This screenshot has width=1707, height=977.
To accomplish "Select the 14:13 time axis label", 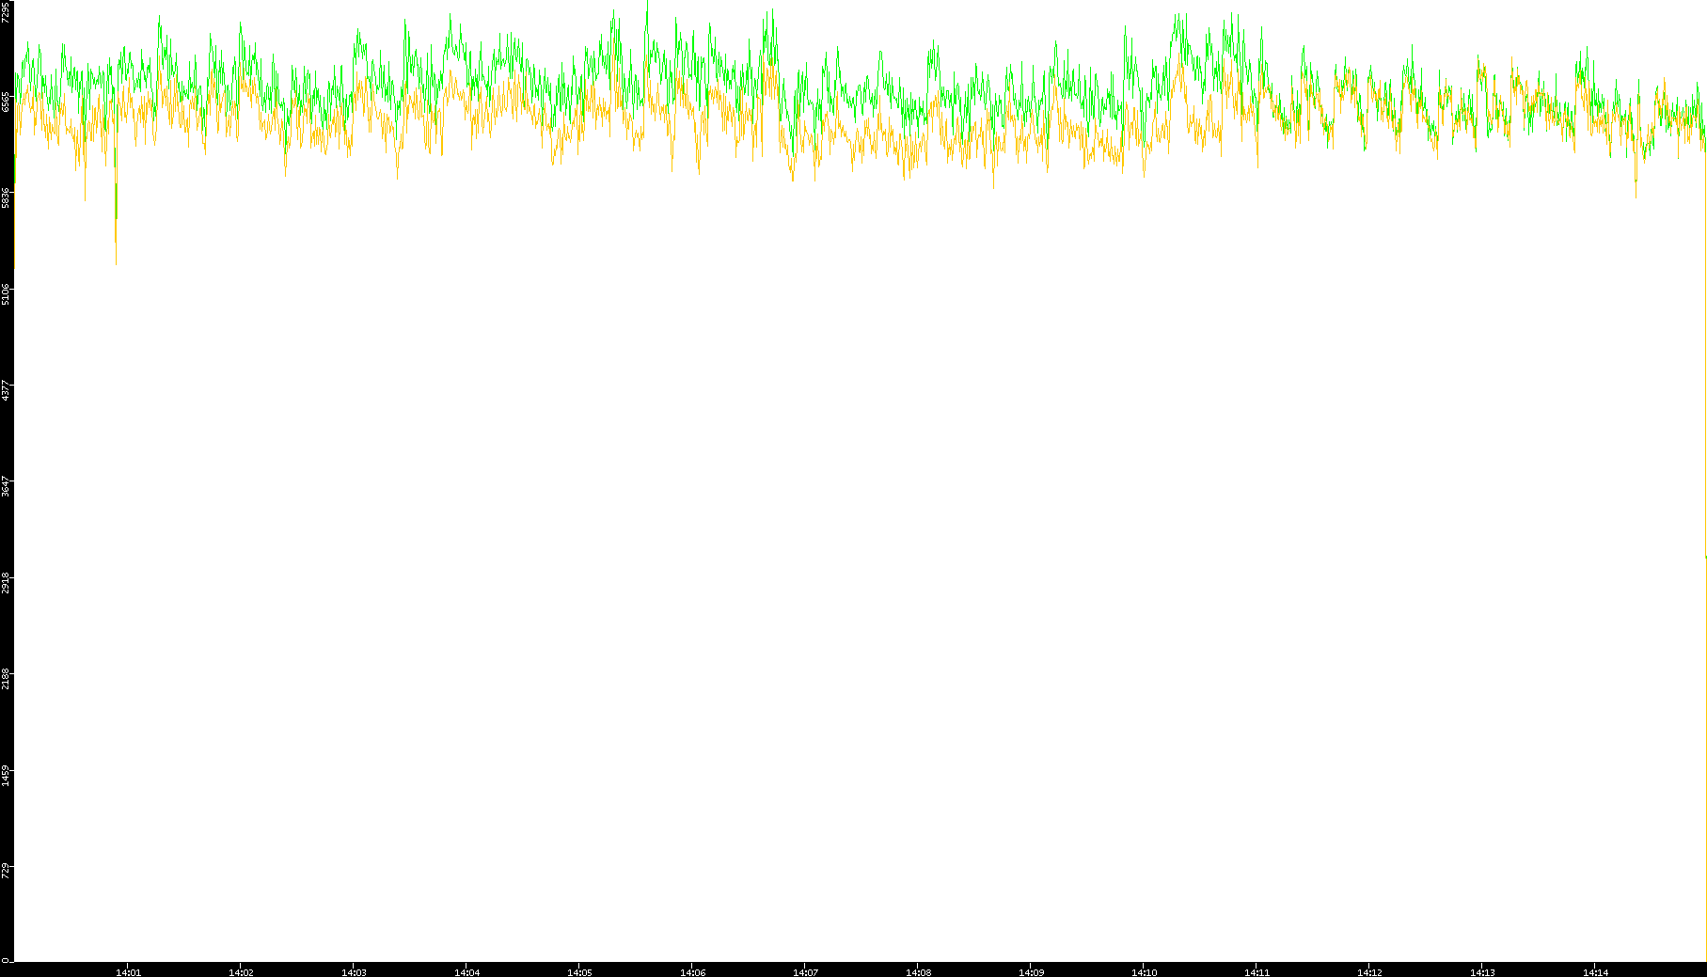I will (1482, 972).
